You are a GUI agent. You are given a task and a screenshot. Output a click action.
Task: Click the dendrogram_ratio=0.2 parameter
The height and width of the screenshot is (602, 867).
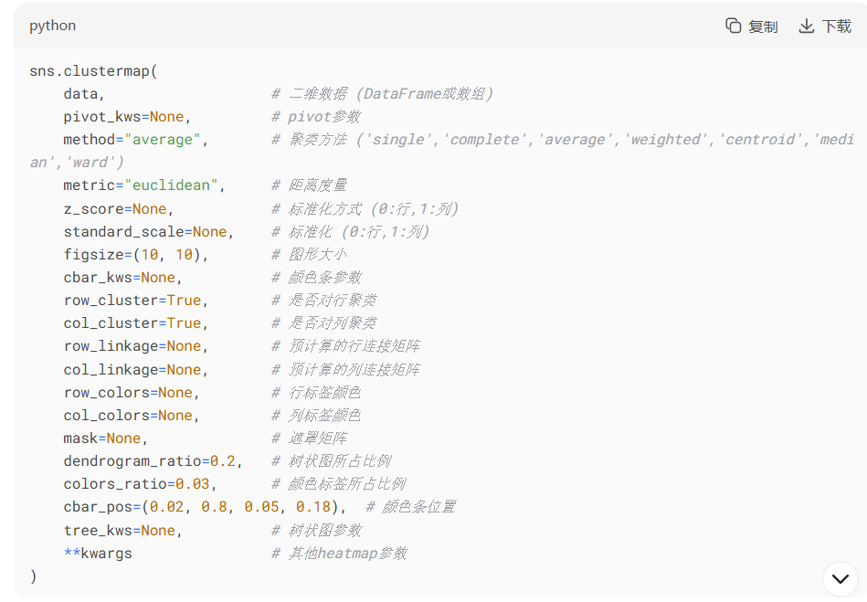144,461
